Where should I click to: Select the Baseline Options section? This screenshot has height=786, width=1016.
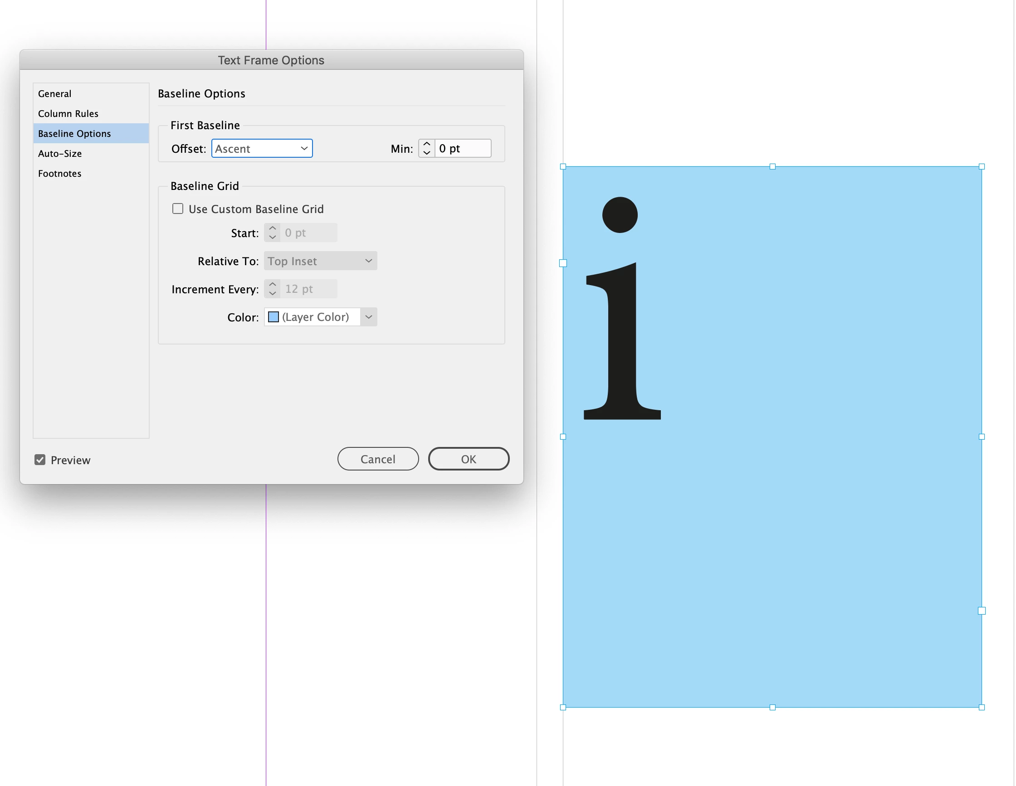(x=74, y=134)
